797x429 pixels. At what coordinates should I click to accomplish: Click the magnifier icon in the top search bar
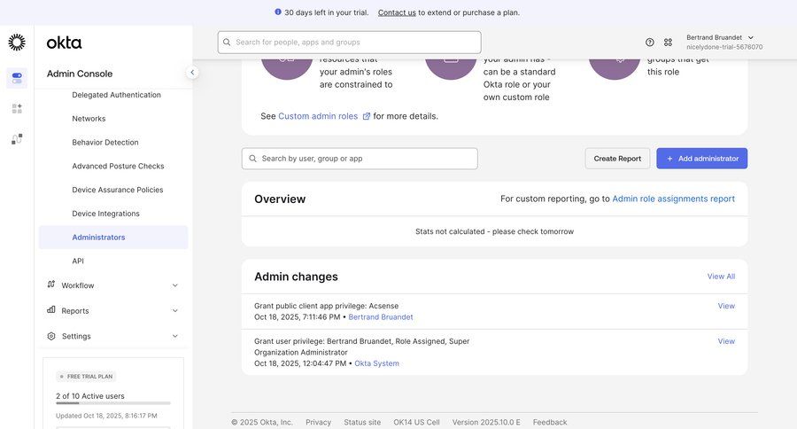(x=227, y=43)
